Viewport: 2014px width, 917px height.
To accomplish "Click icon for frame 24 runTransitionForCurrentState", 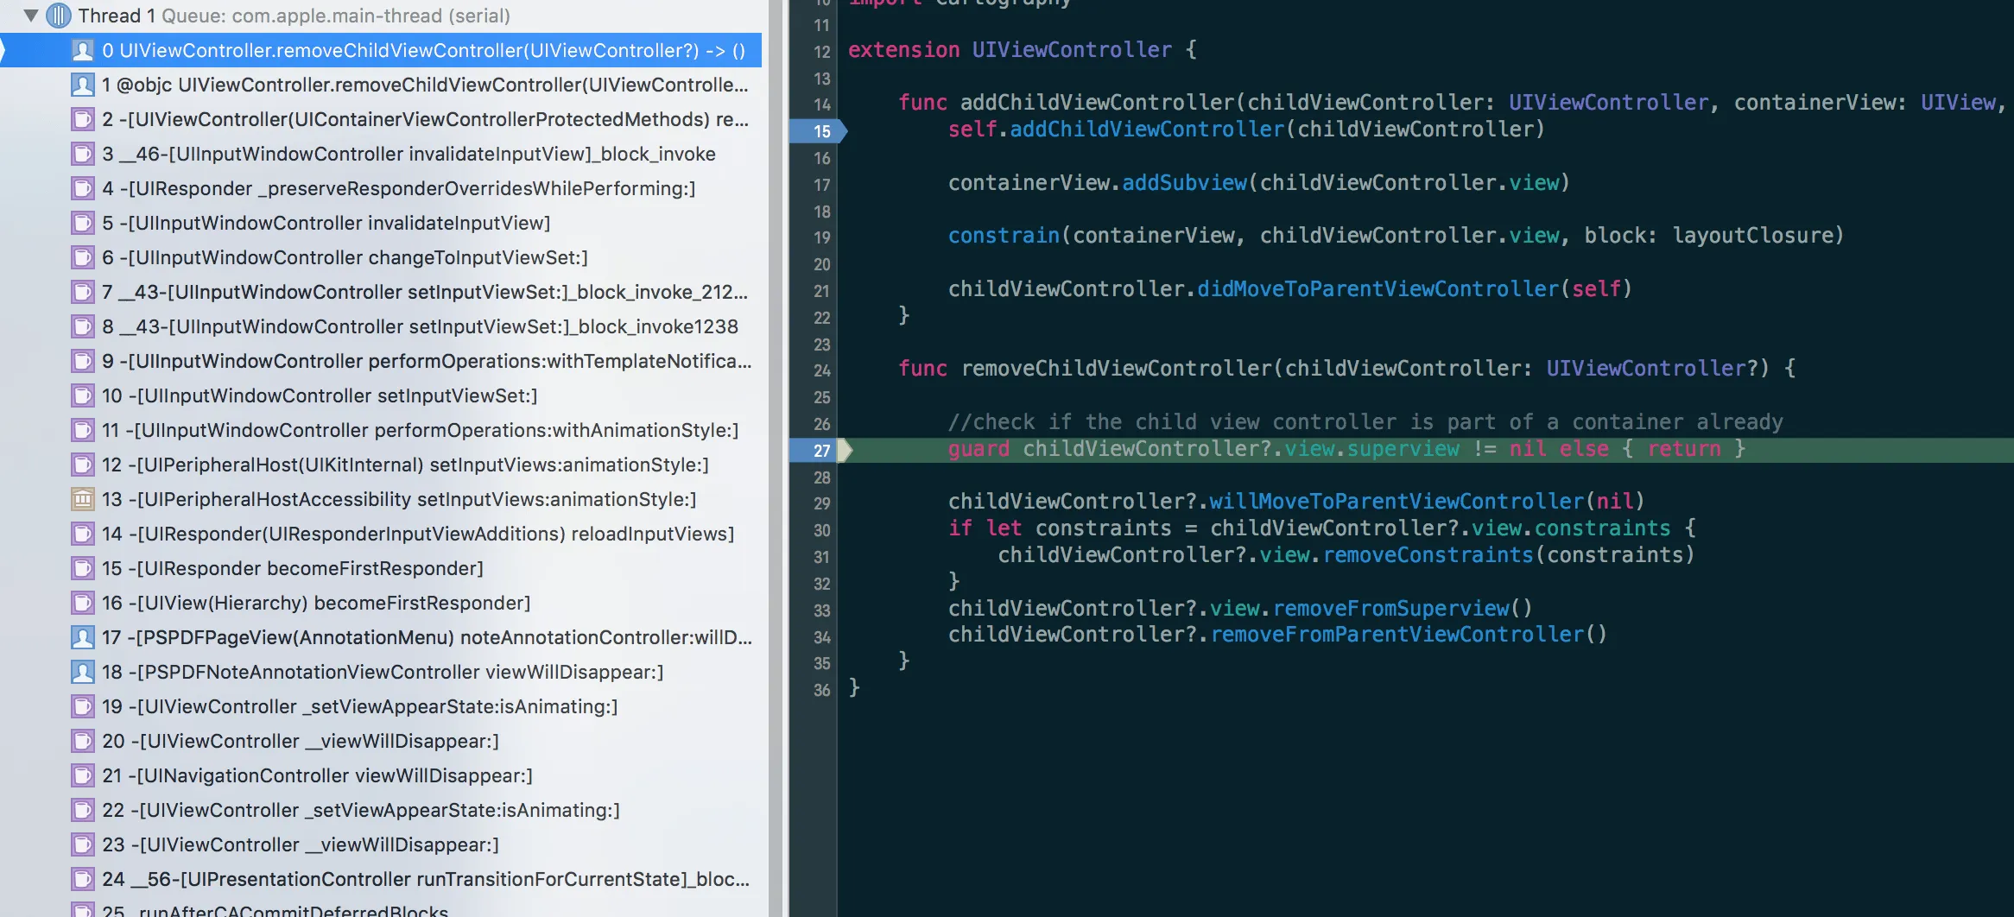I will tap(83, 879).
